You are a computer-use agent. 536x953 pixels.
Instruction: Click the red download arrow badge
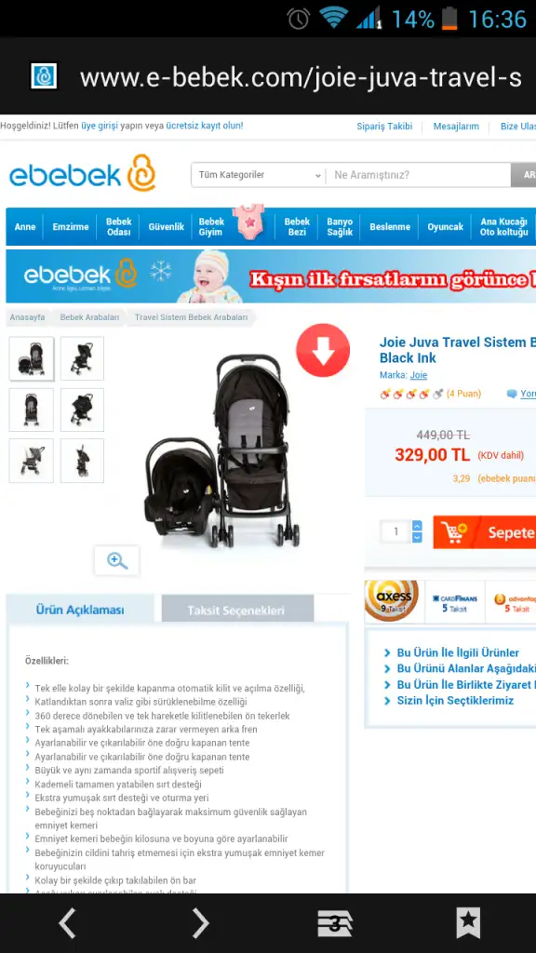(x=323, y=350)
